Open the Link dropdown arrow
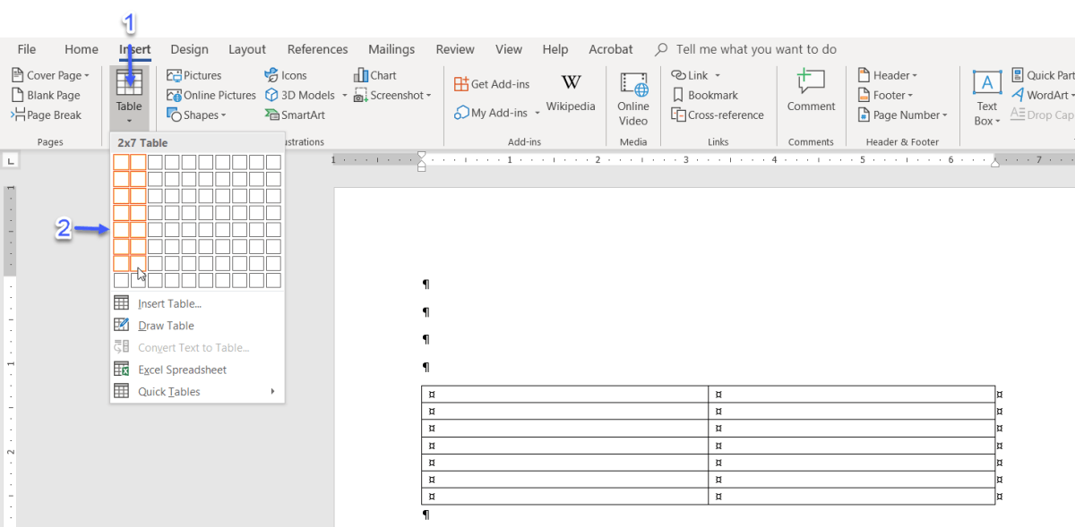 pos(717,75)
